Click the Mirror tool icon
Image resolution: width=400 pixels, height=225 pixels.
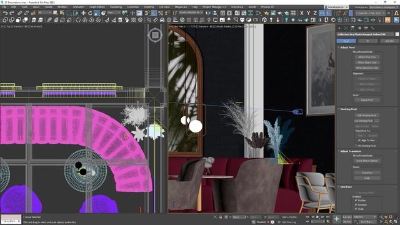pos(208,12)
